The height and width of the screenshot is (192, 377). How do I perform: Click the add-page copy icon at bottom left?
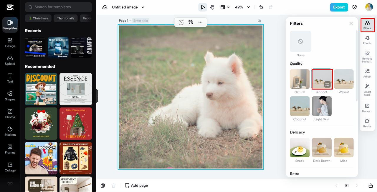click(102, 186)
